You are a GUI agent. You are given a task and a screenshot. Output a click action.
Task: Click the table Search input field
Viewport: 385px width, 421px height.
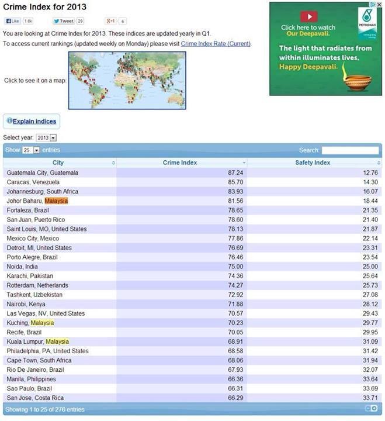pyautogui.click(x=350, y=150)
